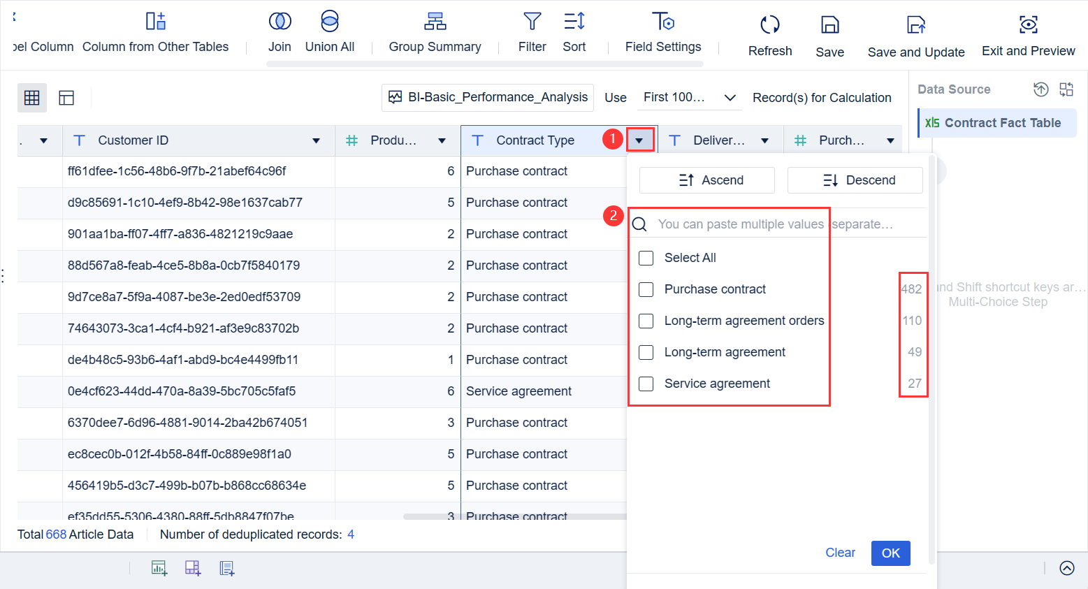Check the Select All checkbox
The height and width of the screenshot is (589, 1088).
[x=646, y=258]
